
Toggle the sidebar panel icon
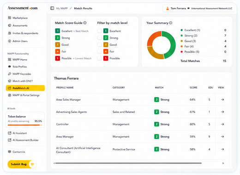52,8
